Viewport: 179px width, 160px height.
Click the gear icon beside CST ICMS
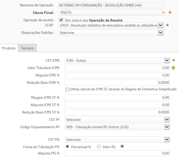point(173,60)
